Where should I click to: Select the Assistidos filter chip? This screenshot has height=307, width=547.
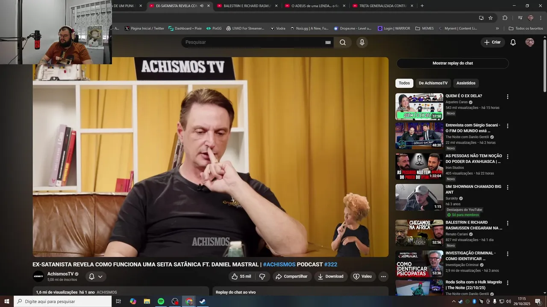466,83
